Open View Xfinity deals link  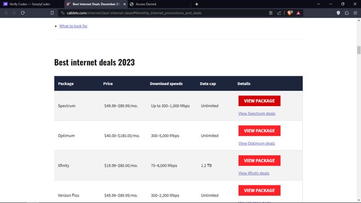[254, 173]
